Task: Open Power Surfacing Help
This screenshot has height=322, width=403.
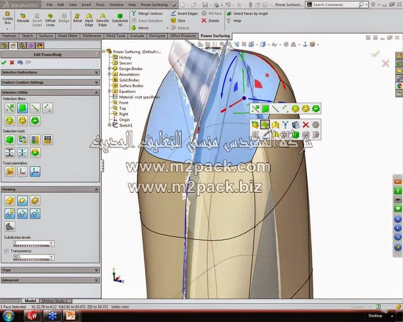Action: coord(234,21)
